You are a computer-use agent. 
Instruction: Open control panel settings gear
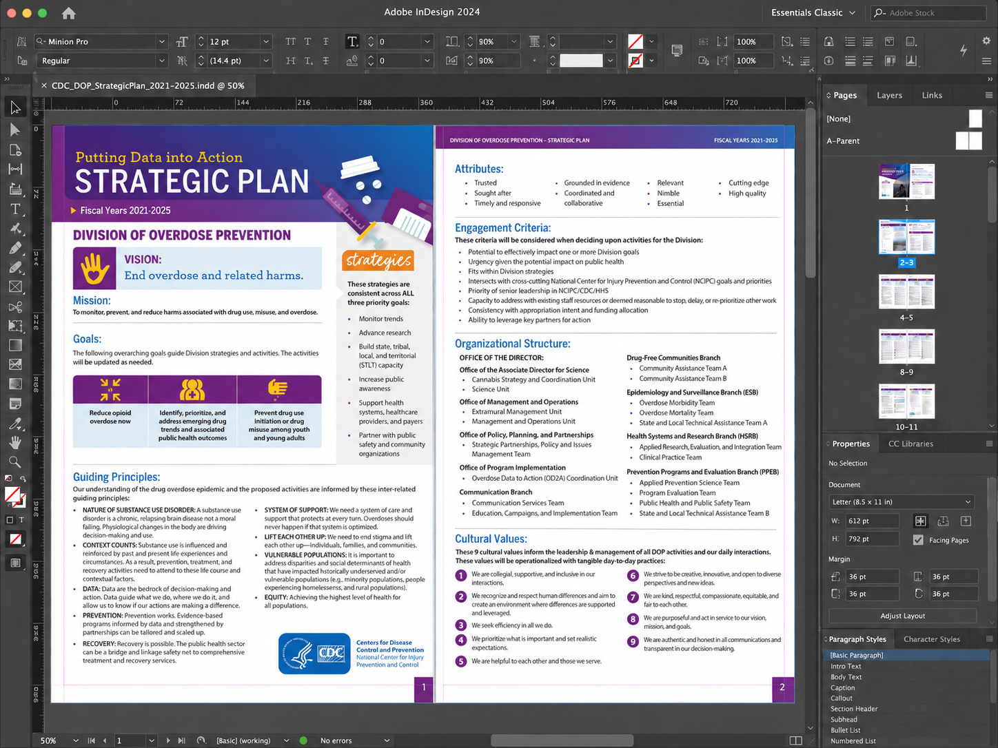(986, 41)
